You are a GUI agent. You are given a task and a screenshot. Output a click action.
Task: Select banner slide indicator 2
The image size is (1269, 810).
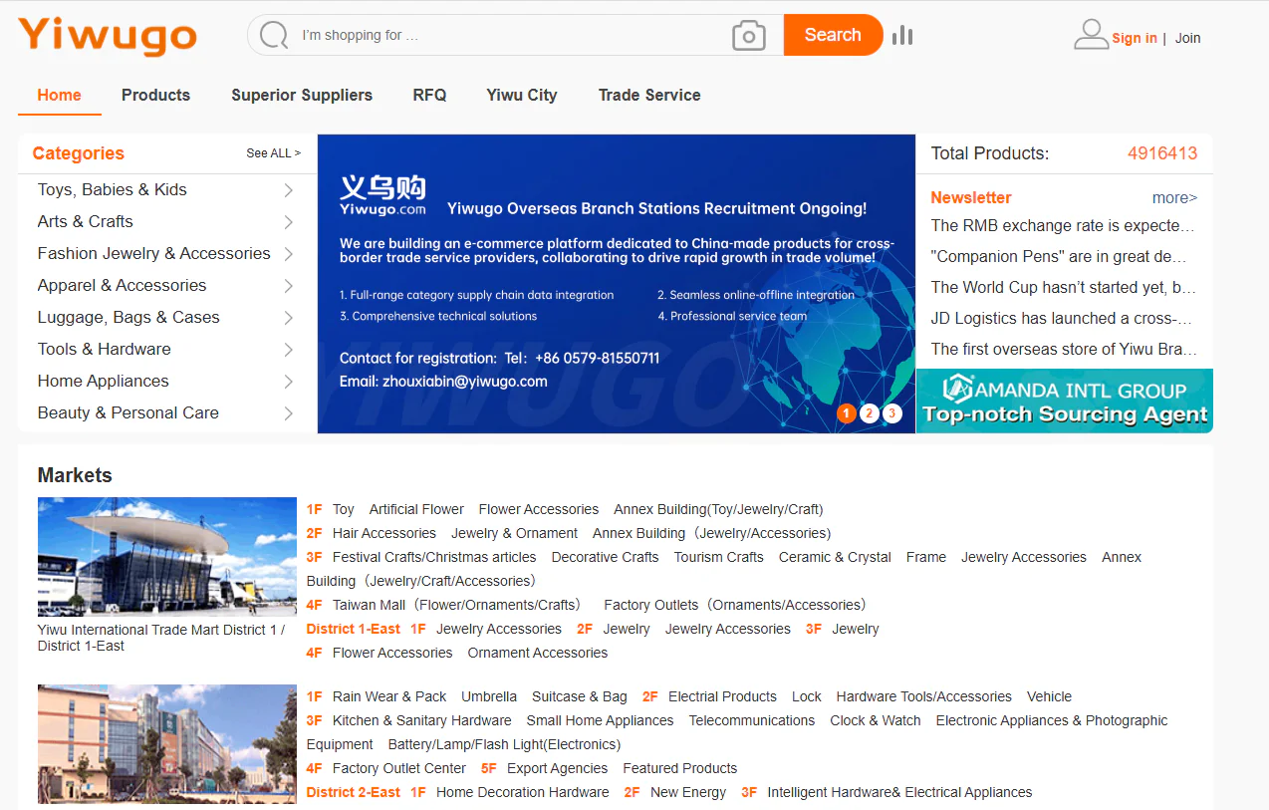coord(870,413)
